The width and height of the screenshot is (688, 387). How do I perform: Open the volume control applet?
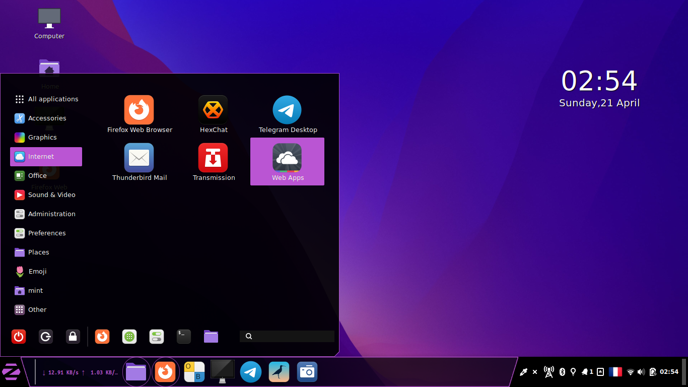coord(641,372)
